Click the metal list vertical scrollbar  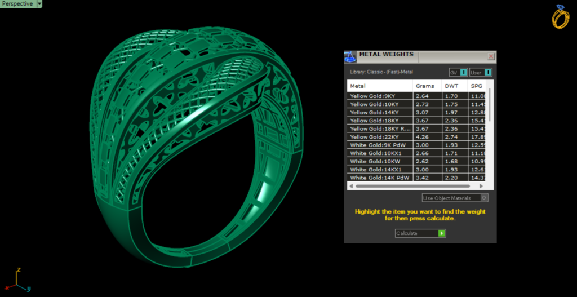pyautogui.click(x=490, y=104)
